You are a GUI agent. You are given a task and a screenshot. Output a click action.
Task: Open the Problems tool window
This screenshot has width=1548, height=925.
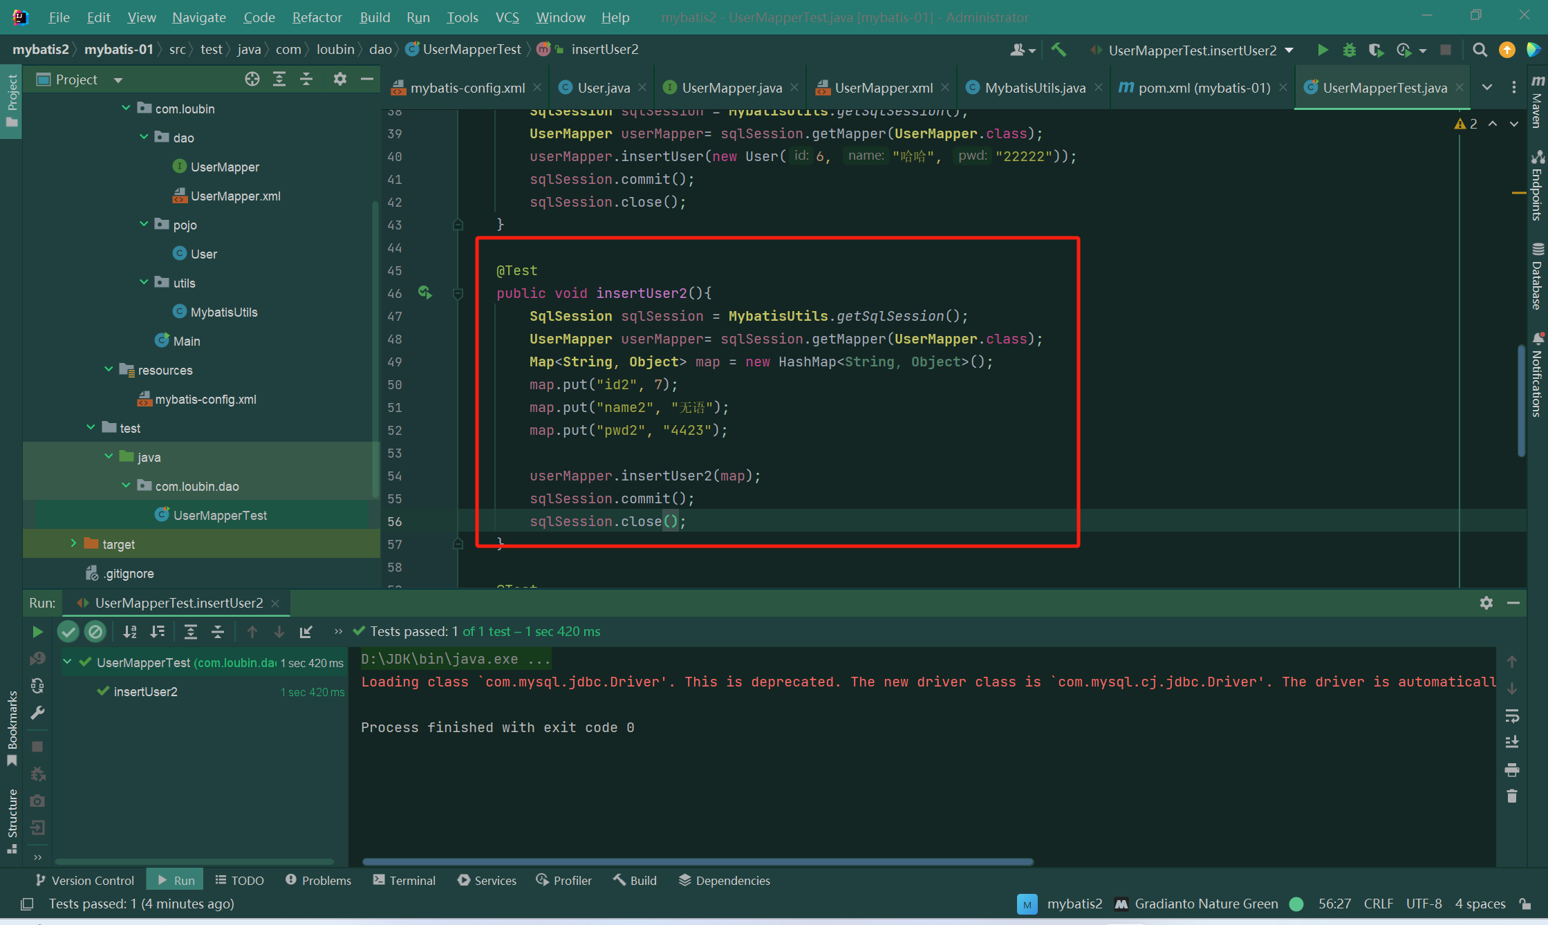(x=318, y=880)
